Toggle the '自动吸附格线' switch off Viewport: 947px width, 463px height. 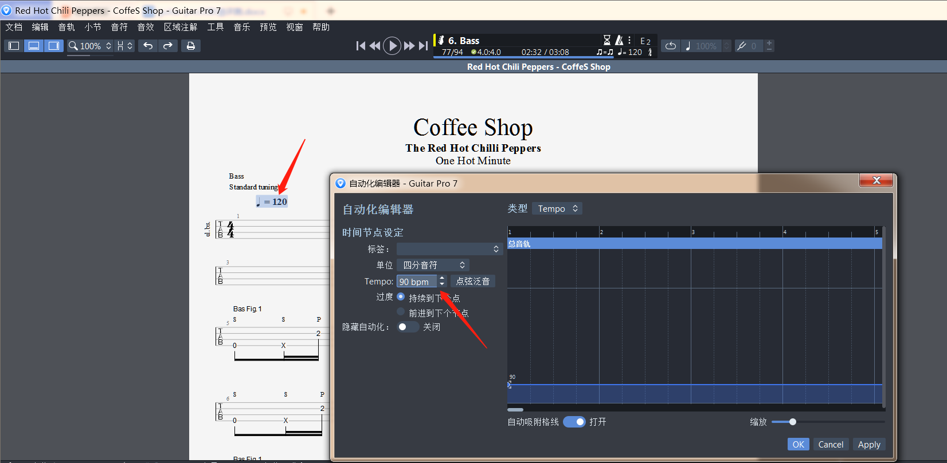(574, 422)
